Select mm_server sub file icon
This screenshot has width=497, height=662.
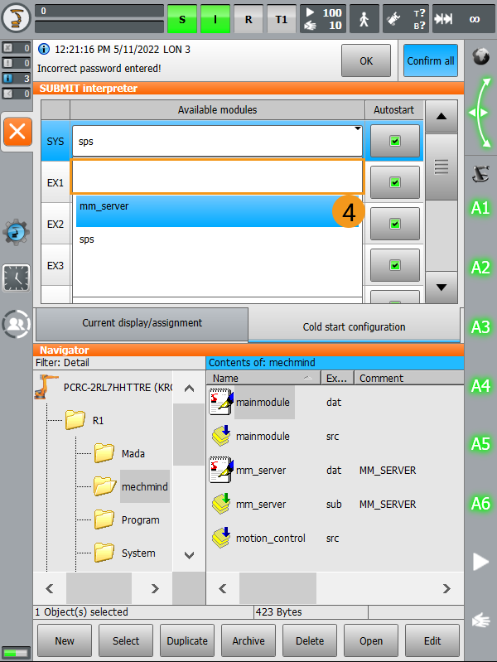221,504
